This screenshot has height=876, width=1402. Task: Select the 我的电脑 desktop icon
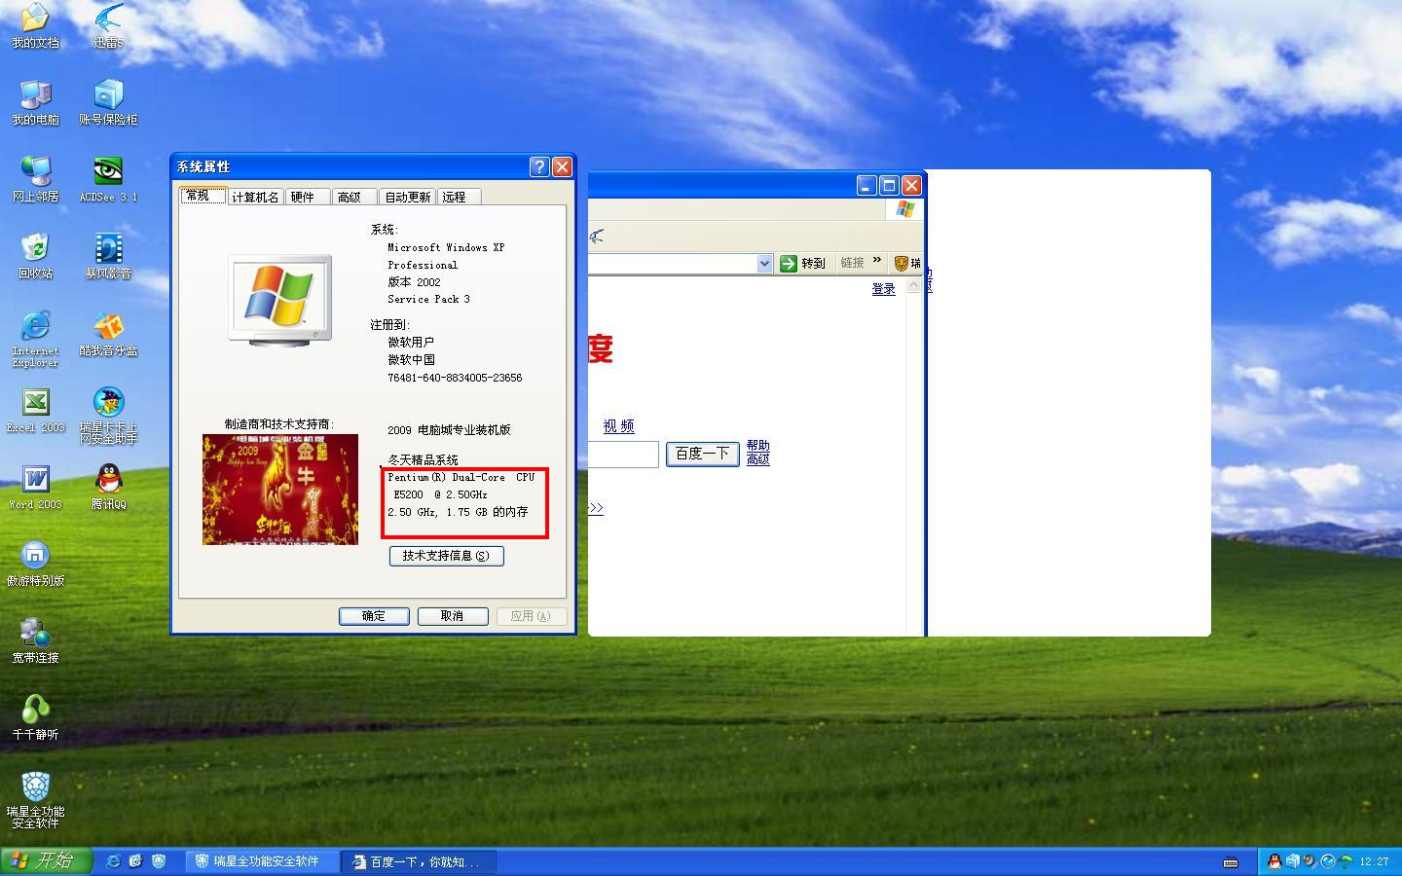point(35,102)
